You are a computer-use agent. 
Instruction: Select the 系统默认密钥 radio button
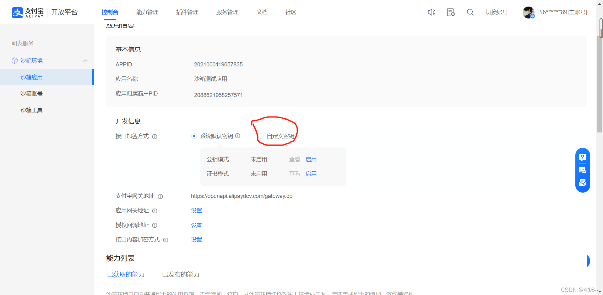click(194, 136)
